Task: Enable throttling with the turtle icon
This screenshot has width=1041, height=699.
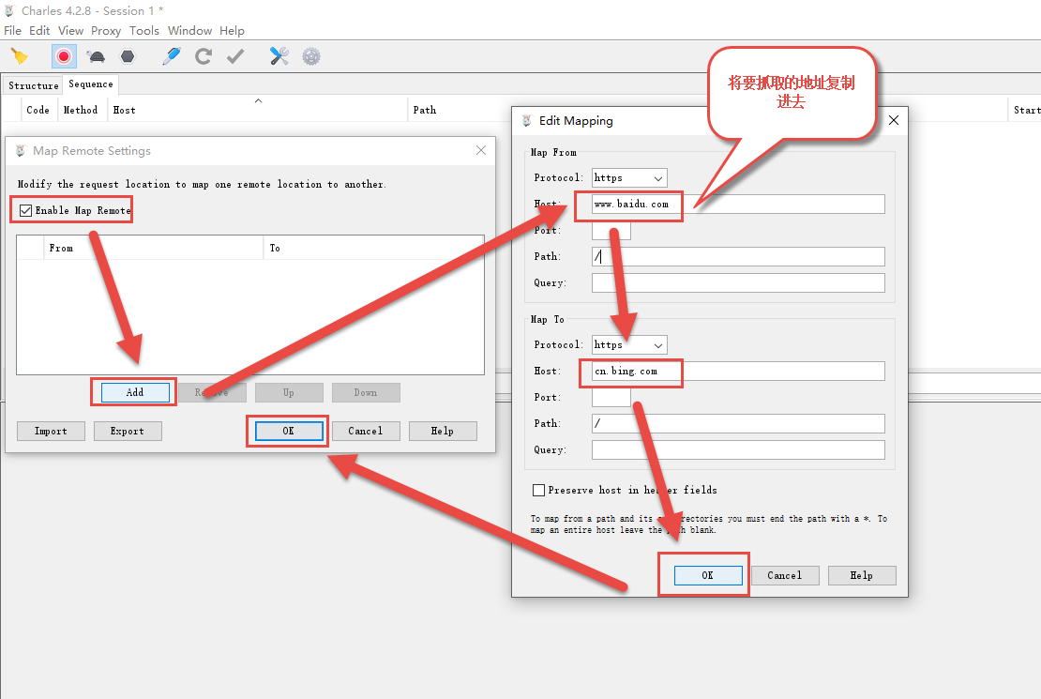Action: coord(96,56)
